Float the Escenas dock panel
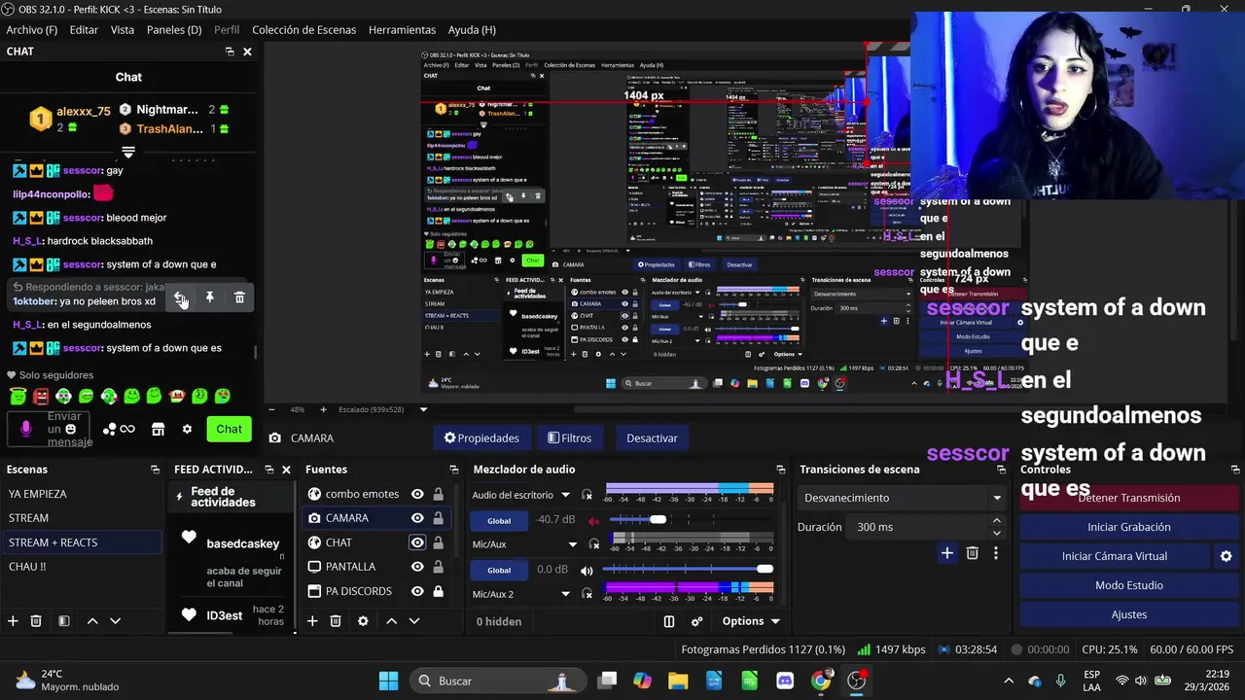The image size is (1245, 700). coord(155,470)
